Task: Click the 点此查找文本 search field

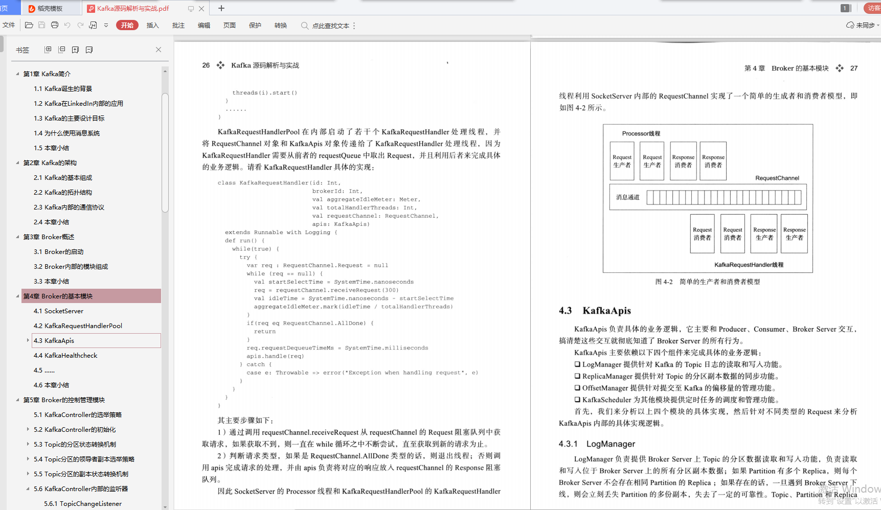Action: point(331,26)
